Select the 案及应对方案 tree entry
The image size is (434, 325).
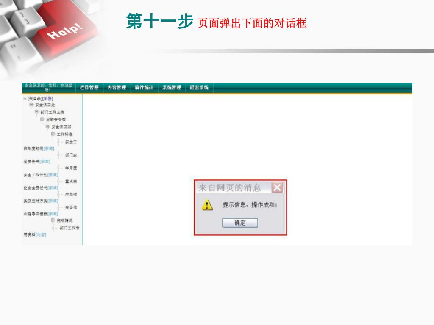36,201
